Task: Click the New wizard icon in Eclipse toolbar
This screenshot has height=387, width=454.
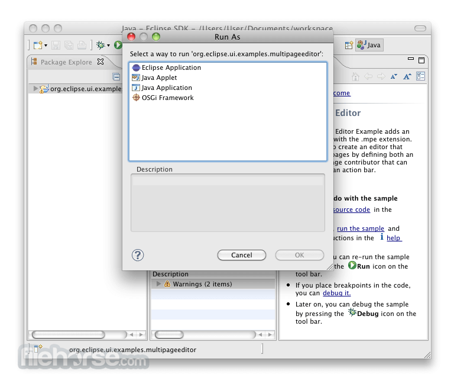Action: tap(38, 45)
